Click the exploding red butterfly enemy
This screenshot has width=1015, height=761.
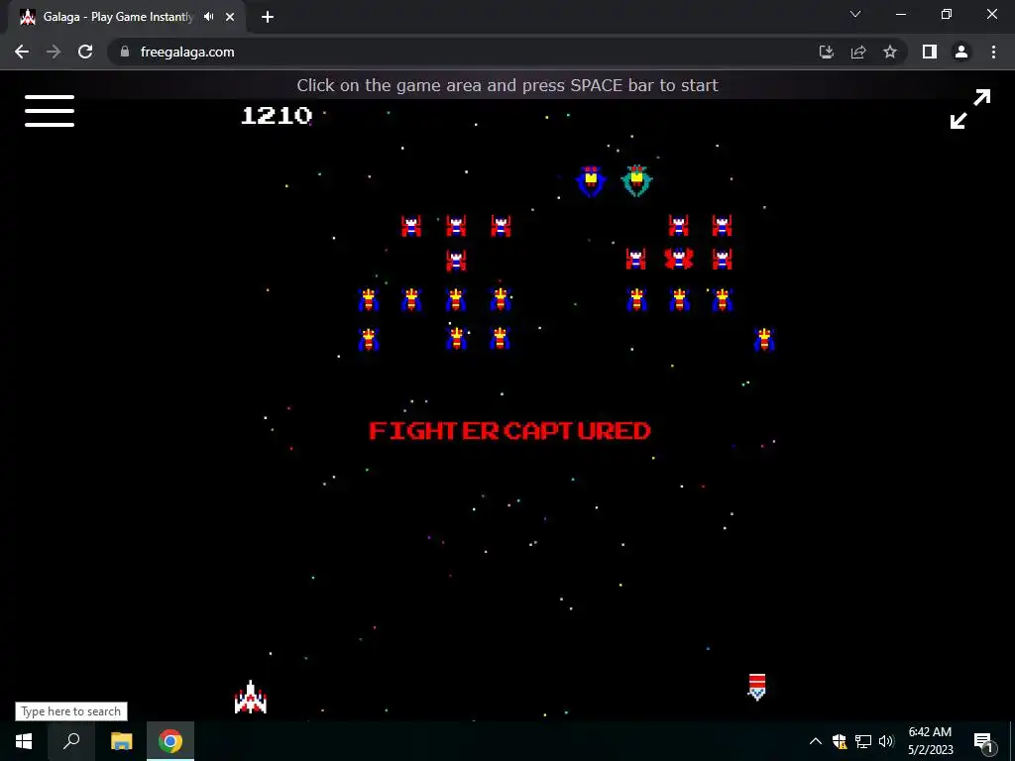point(678,259)
